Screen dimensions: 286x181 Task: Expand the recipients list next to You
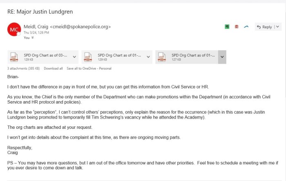[x=33, y=38]
